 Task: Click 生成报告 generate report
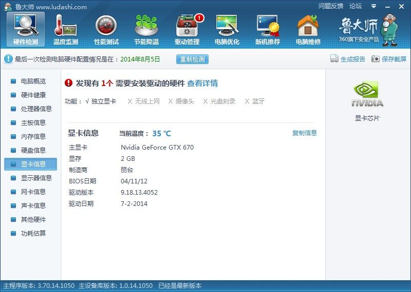tap(348, 59)
